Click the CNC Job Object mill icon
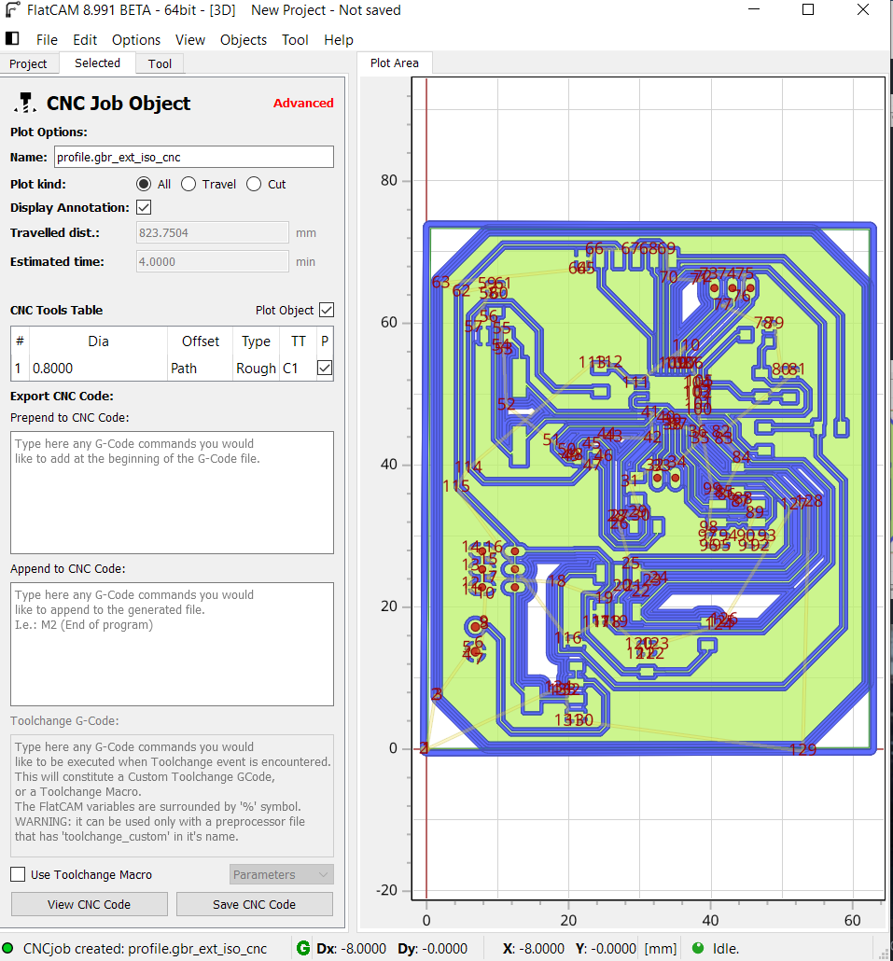 click(24, 103)
